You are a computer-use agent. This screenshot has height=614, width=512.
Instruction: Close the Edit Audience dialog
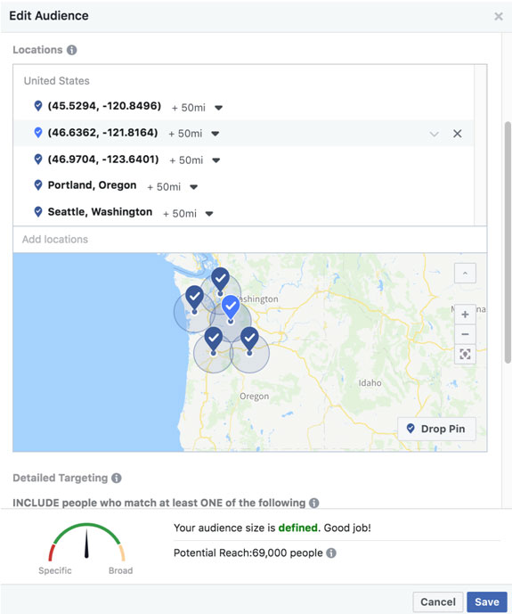(499, 16)
